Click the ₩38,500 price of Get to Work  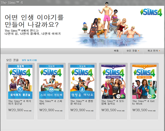coord(140,110)
